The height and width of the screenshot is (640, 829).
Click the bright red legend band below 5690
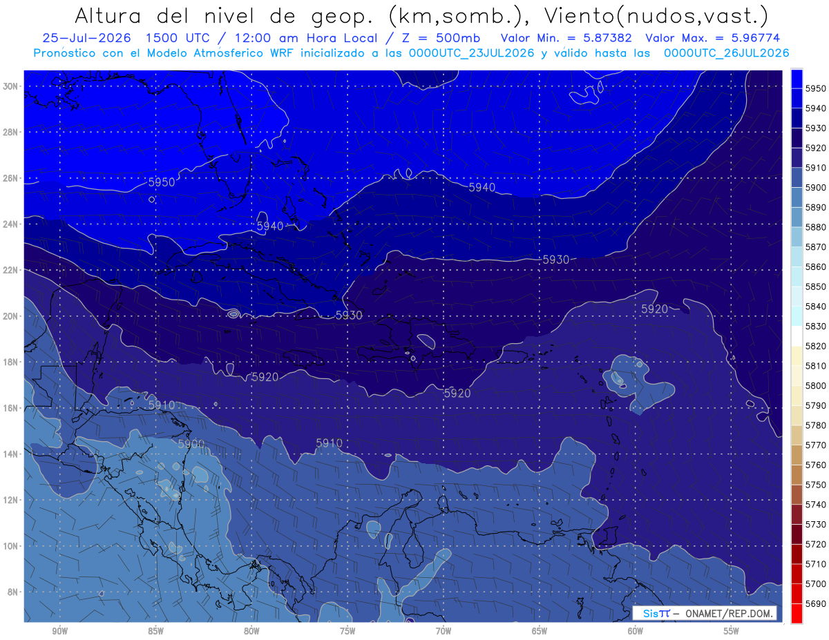click(x=797, y=613)
